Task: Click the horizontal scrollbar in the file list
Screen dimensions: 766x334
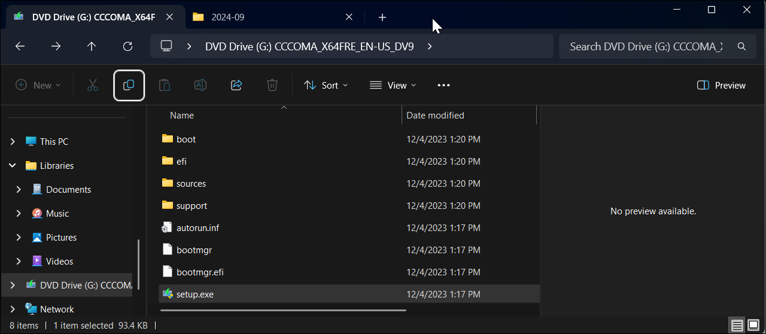Action: click(x=283, y=310)
